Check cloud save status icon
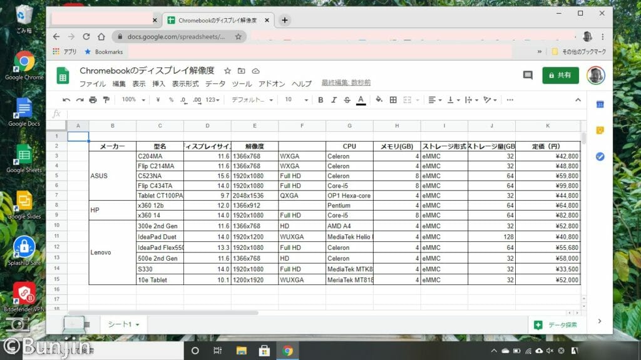Viewport: 641px width, 360px height. (x=255, y=71)
